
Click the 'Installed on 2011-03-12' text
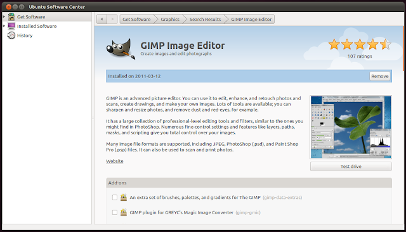134,76
